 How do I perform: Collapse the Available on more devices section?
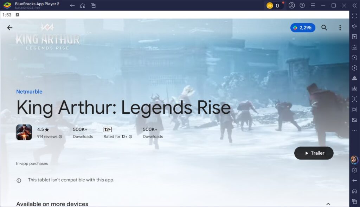click(328, 203)
